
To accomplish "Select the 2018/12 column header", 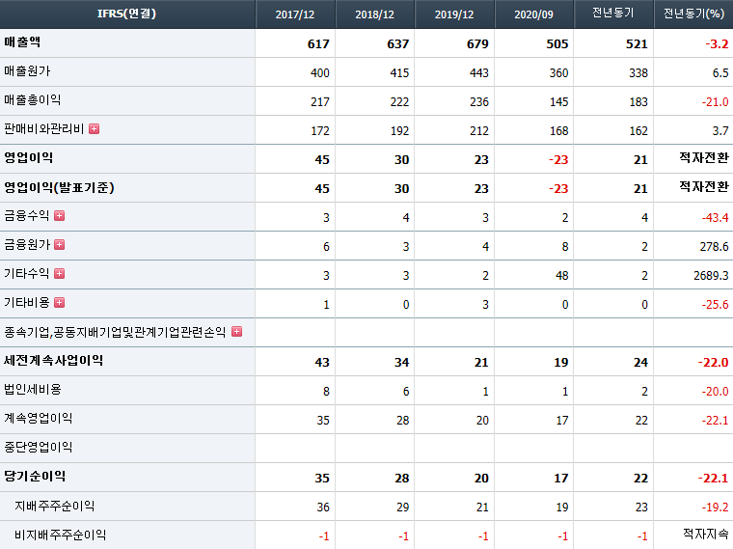I will tap(374, 14).
